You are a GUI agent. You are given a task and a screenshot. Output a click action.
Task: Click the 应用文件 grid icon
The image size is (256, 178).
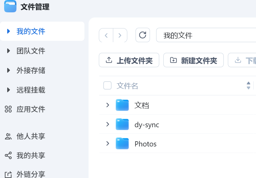[x=8, y=109]
